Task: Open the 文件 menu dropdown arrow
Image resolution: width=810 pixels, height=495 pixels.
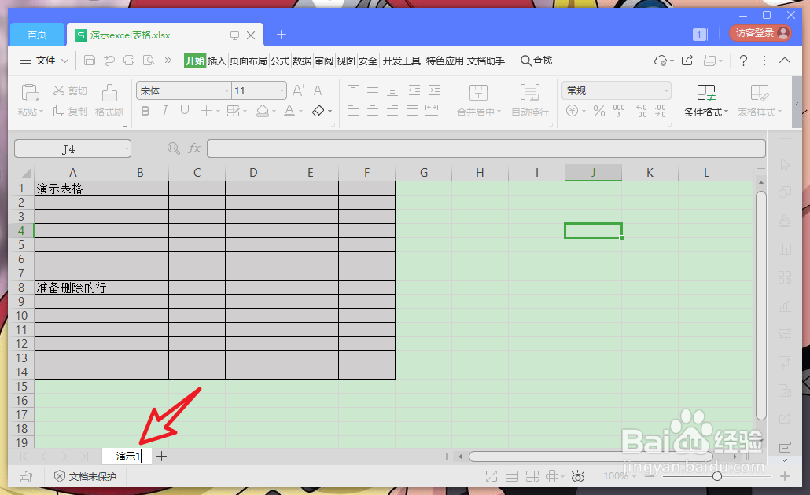Action: (x=65, y=60)
